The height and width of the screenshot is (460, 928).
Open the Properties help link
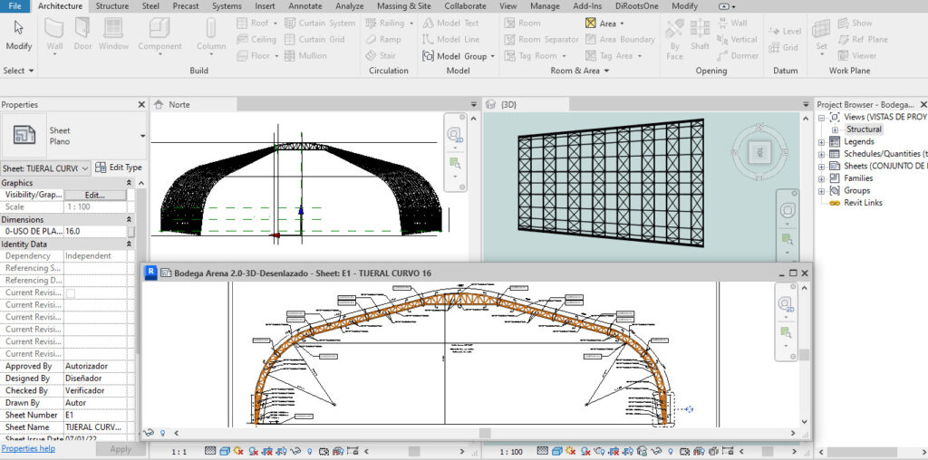tap(28, 448)
